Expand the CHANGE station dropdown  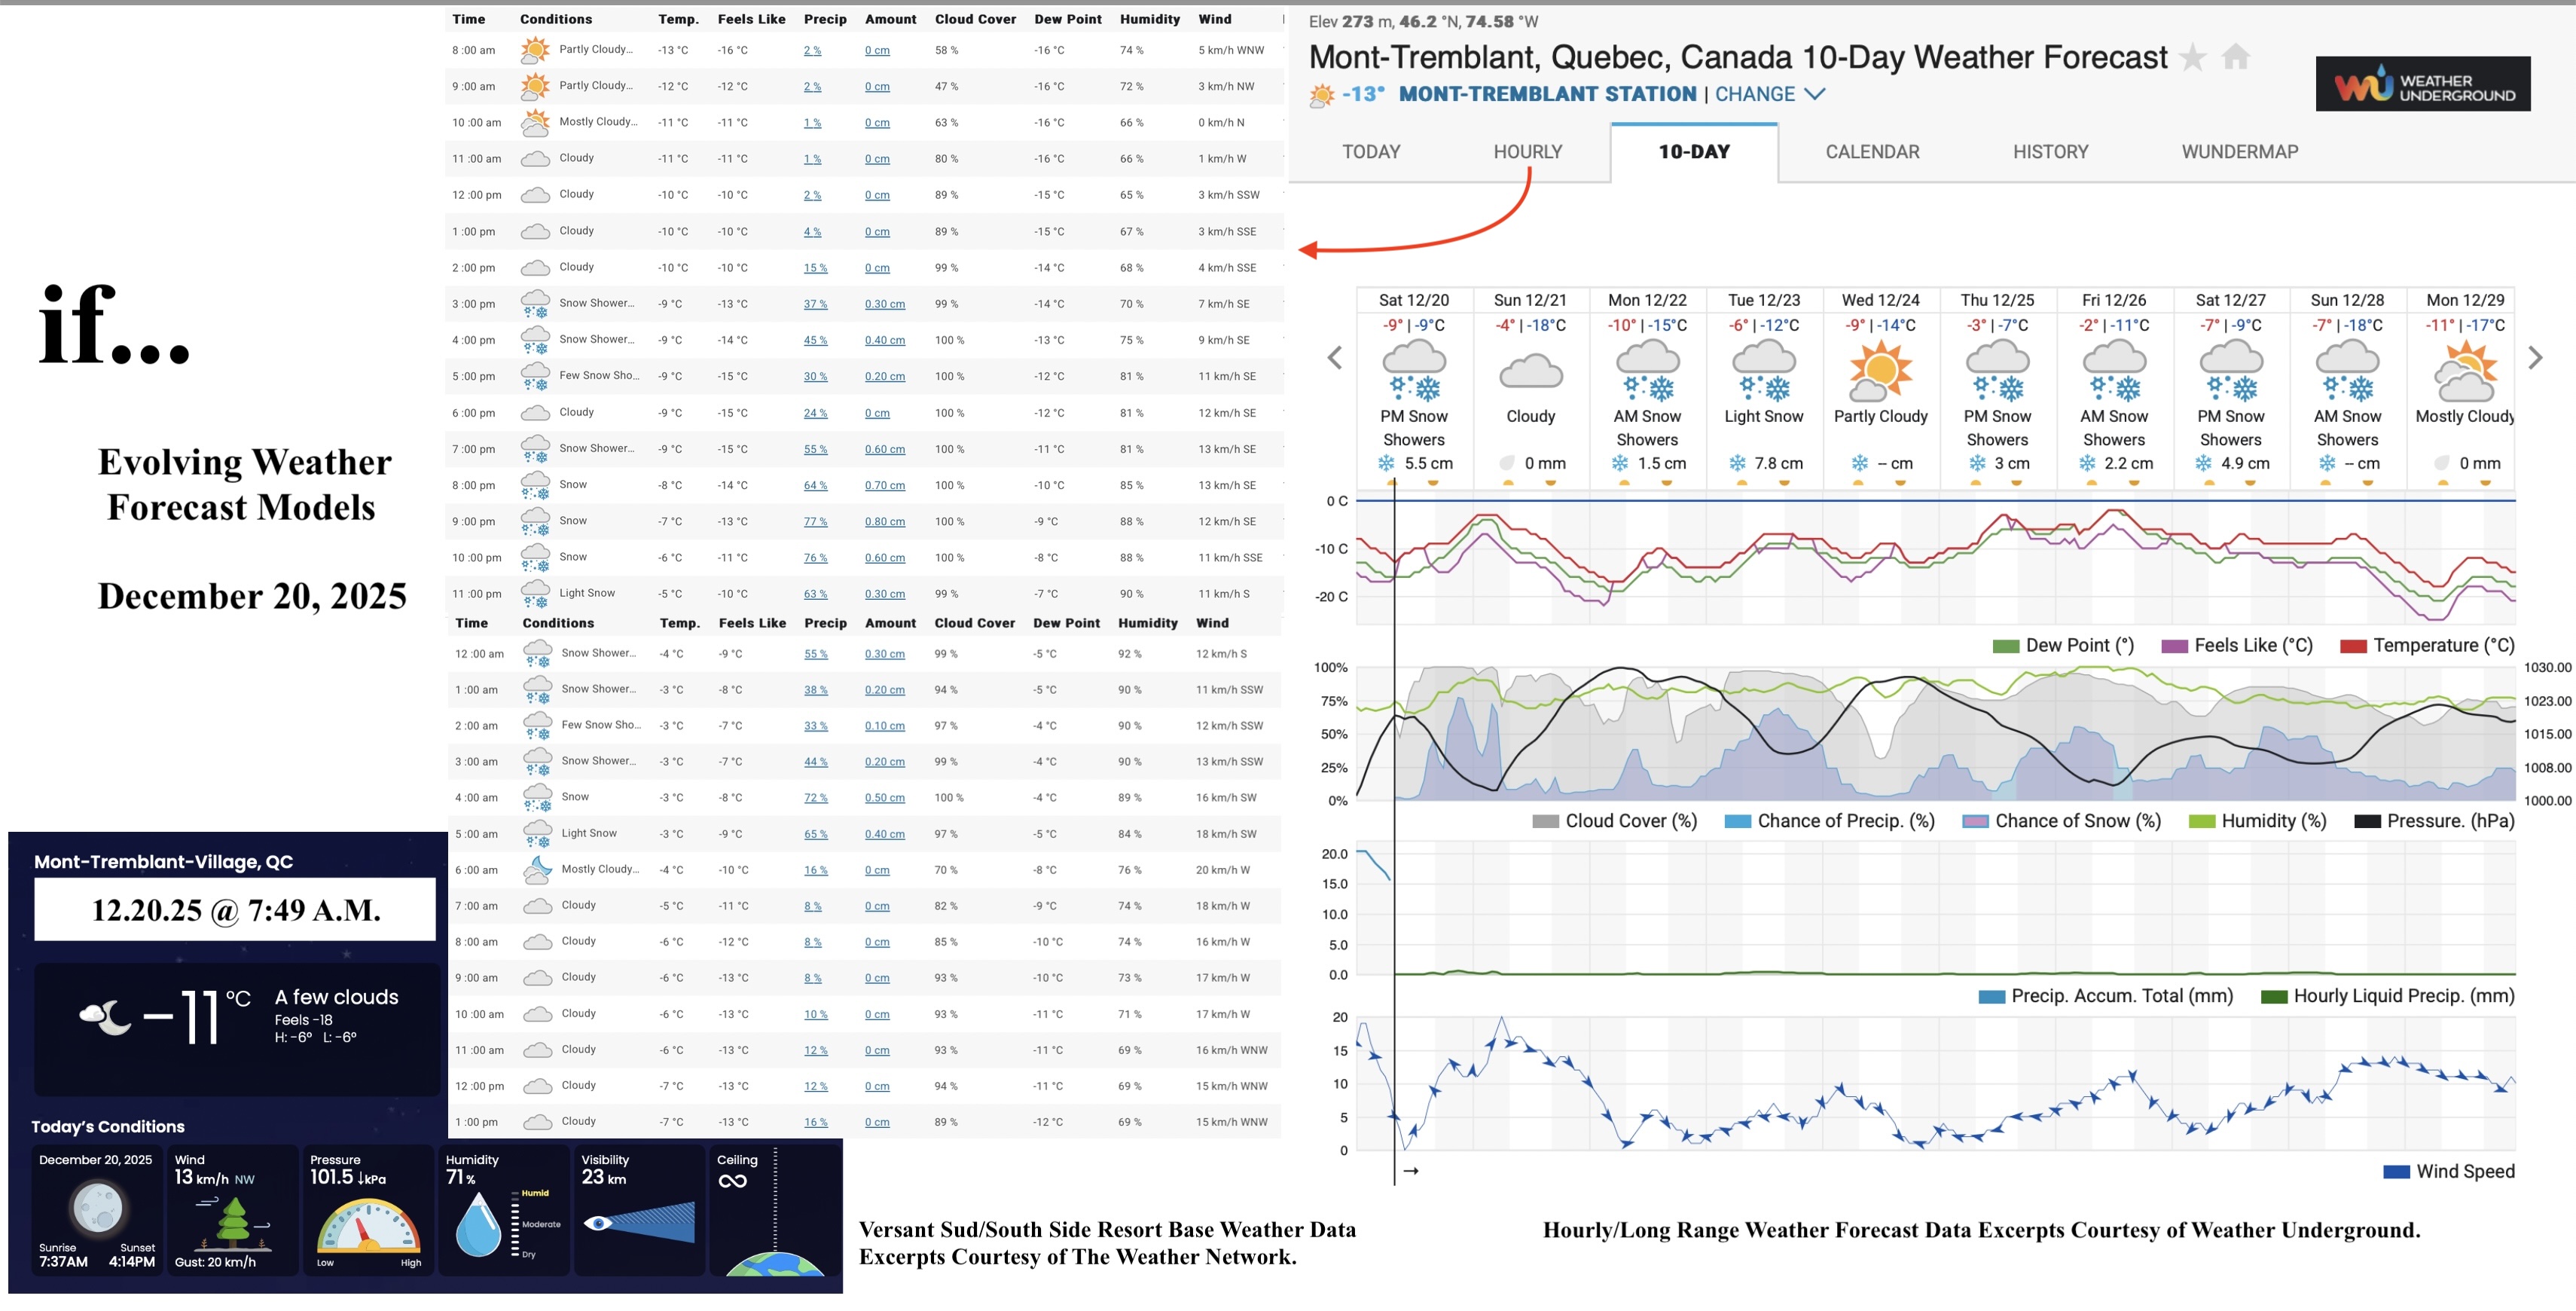click(1759, 93)
